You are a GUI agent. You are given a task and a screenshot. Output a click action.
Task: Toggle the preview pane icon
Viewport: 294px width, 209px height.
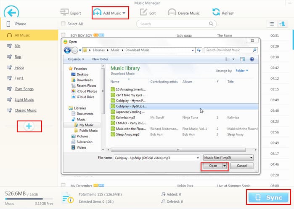click(x=242, y=59)
